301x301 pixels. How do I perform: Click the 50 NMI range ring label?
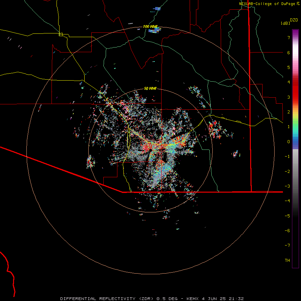[150, 89]
